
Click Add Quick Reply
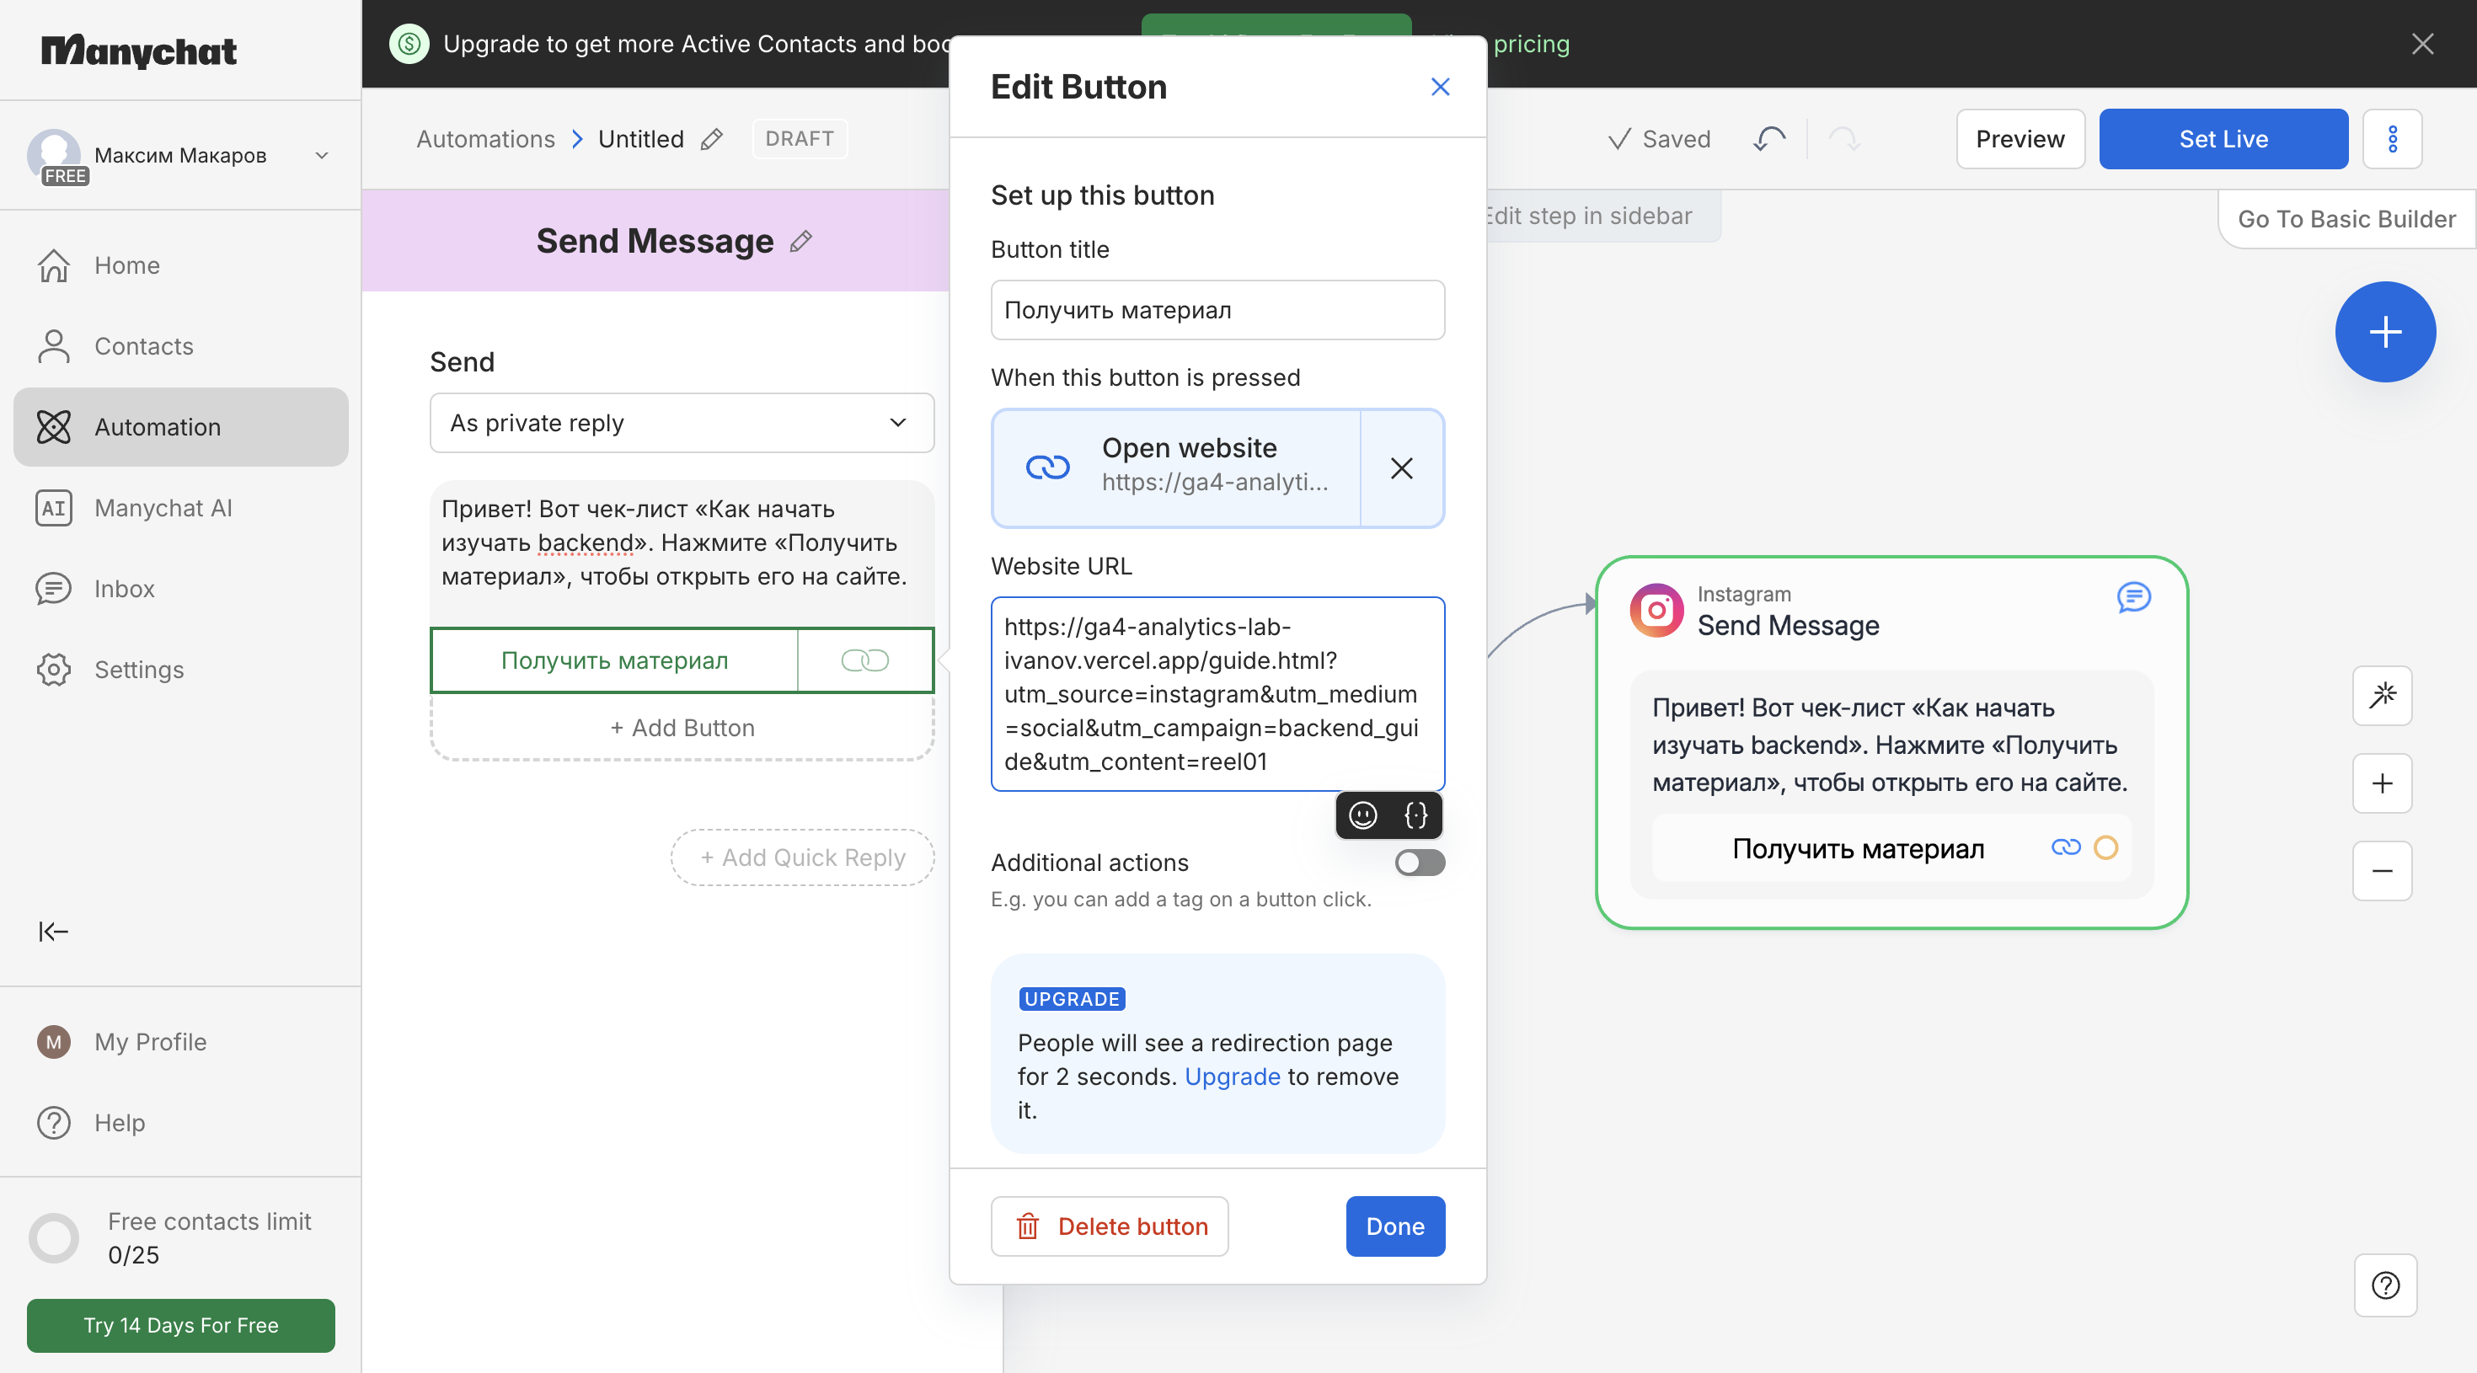point(802,857)
